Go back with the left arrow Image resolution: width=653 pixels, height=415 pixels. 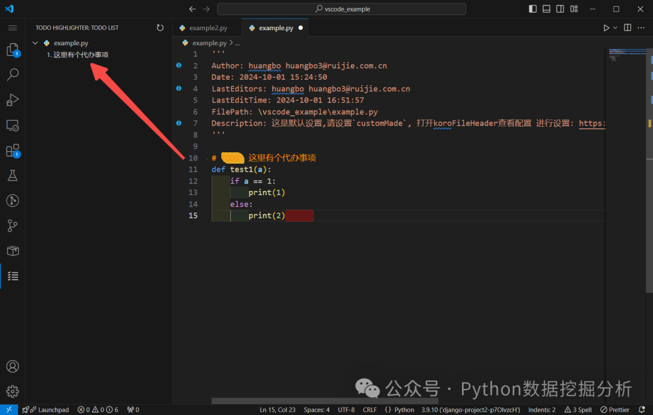192,8
